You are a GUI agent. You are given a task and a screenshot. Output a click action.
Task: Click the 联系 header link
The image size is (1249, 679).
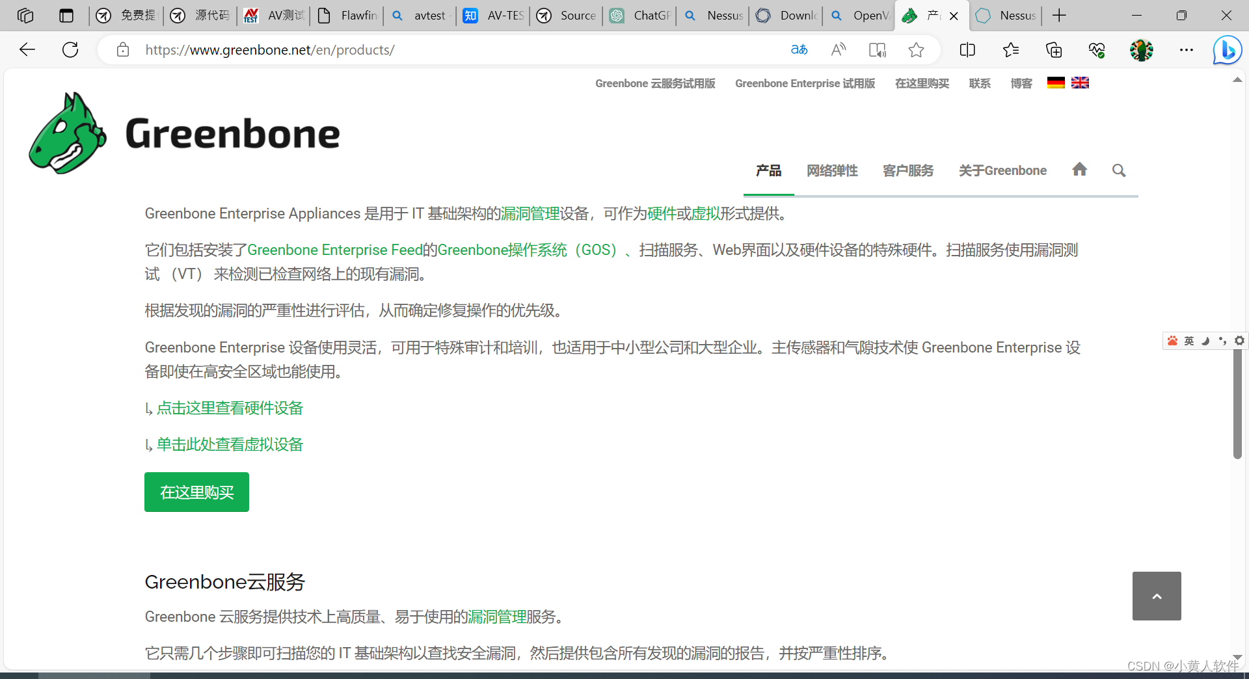(x=980, y=83)
